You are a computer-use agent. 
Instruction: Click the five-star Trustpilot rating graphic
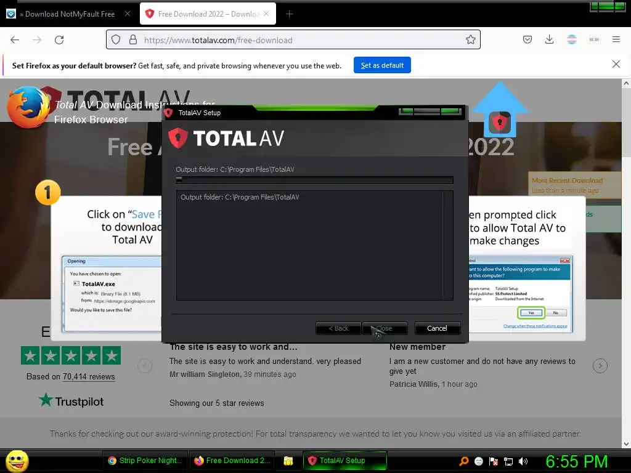point(71,355)
